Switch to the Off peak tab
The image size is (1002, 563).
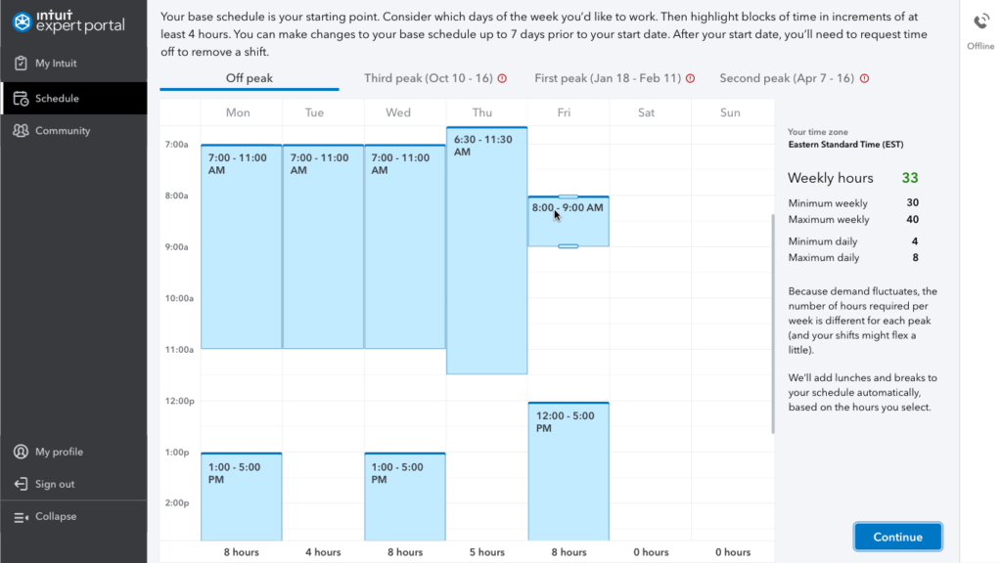pyautogui.click(x=250, y=78)
